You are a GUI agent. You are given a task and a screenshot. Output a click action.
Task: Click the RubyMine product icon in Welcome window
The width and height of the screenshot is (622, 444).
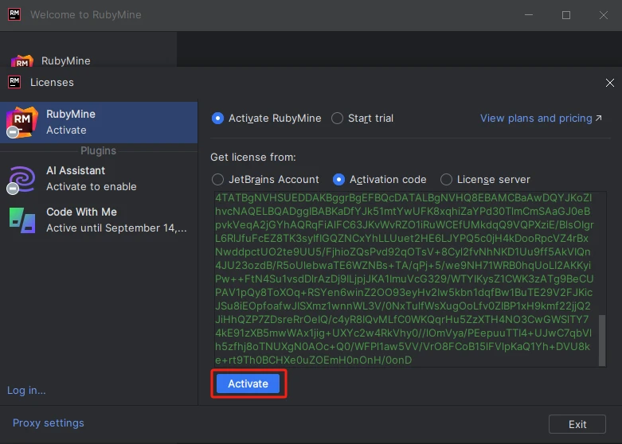(x=22, y=61)
